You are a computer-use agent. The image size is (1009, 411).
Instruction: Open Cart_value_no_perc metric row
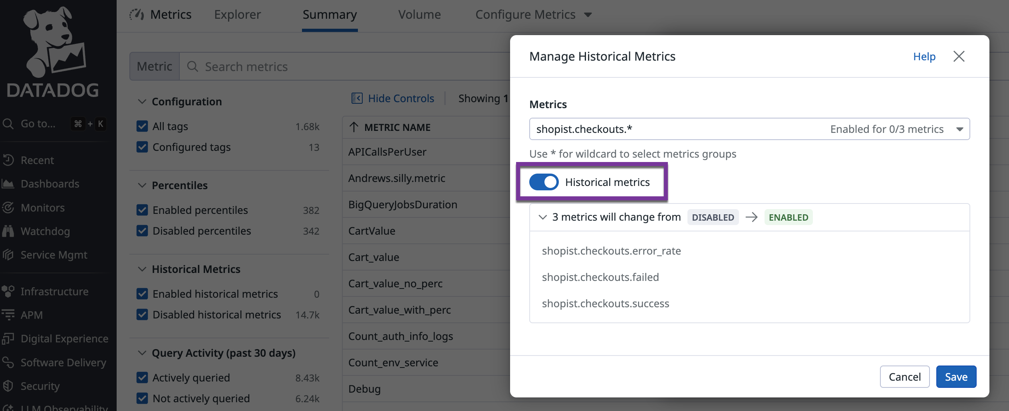[426, 283]
